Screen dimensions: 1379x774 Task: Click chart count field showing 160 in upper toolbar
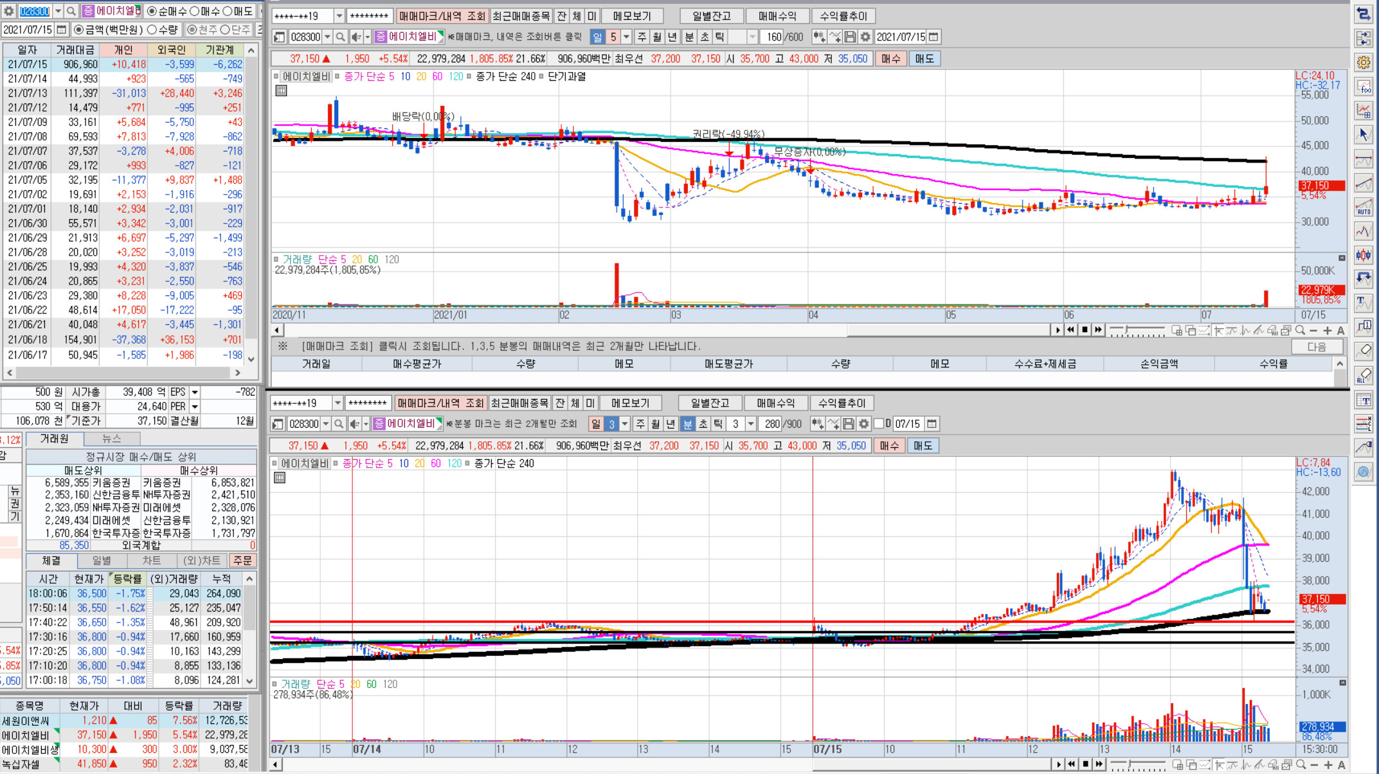pyautogui.click(x=773, y=37)
